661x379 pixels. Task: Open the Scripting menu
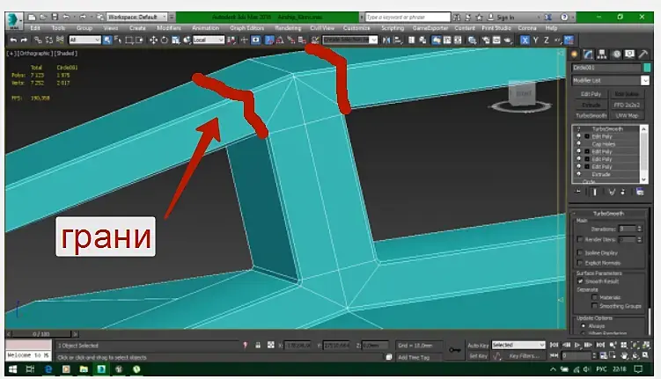click(393, 28)
